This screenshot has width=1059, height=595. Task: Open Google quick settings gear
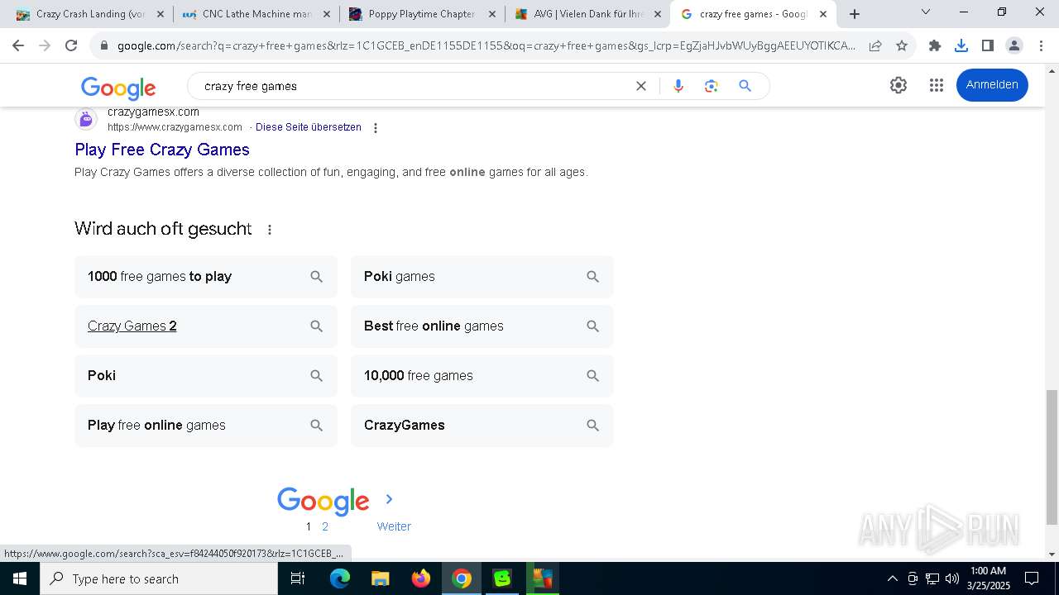[898, 85]
